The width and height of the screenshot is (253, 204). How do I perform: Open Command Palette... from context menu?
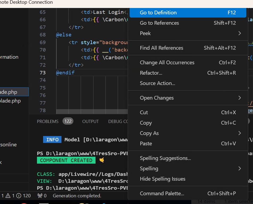point(188,193)
